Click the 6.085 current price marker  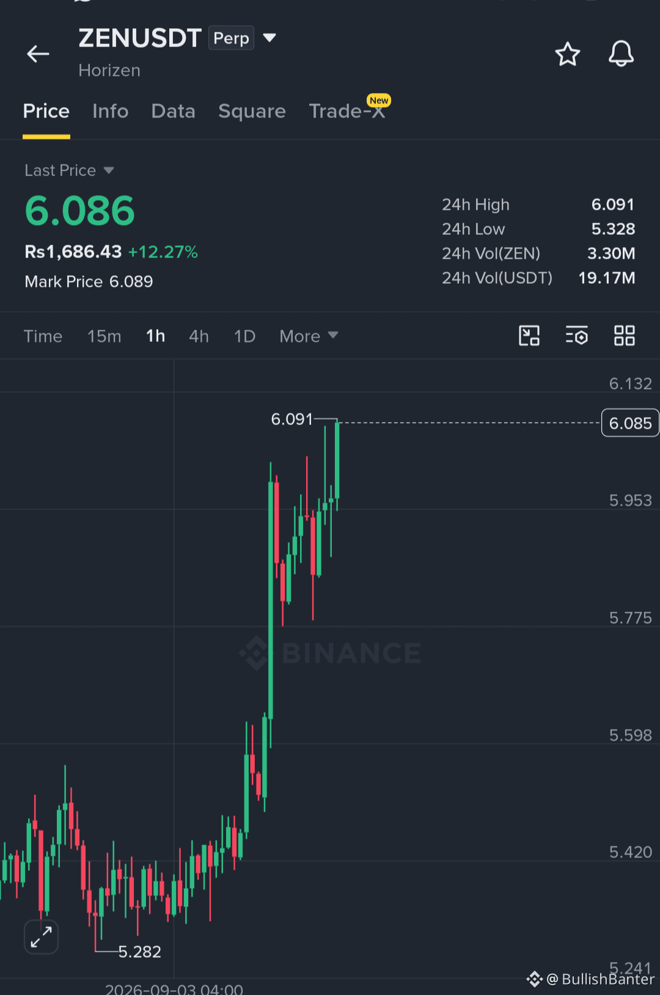[x=630, y=423]
